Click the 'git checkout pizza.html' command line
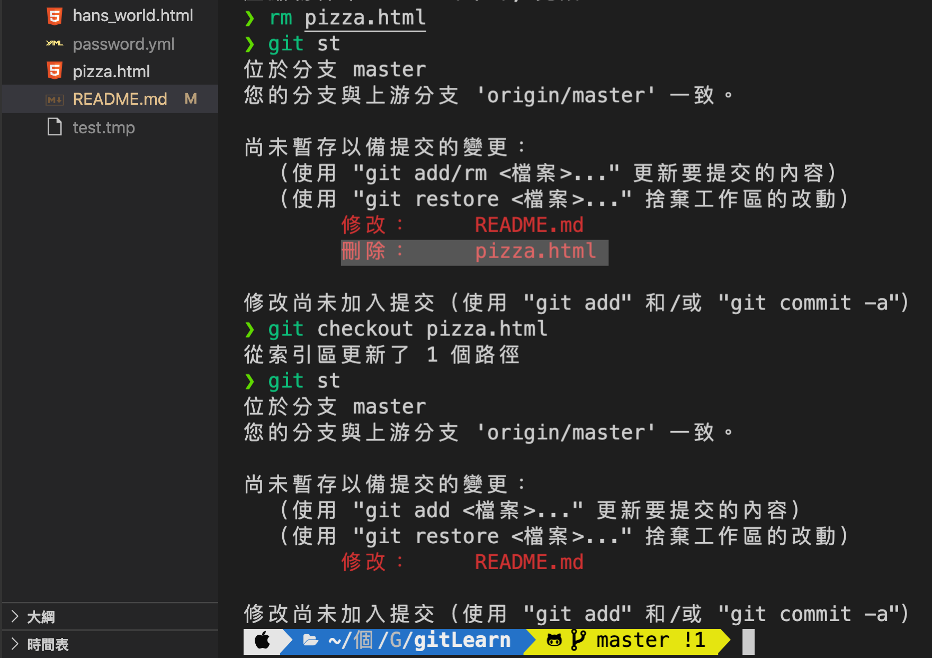The width and height of the screenshot is (932, 658). click(396, 329)
